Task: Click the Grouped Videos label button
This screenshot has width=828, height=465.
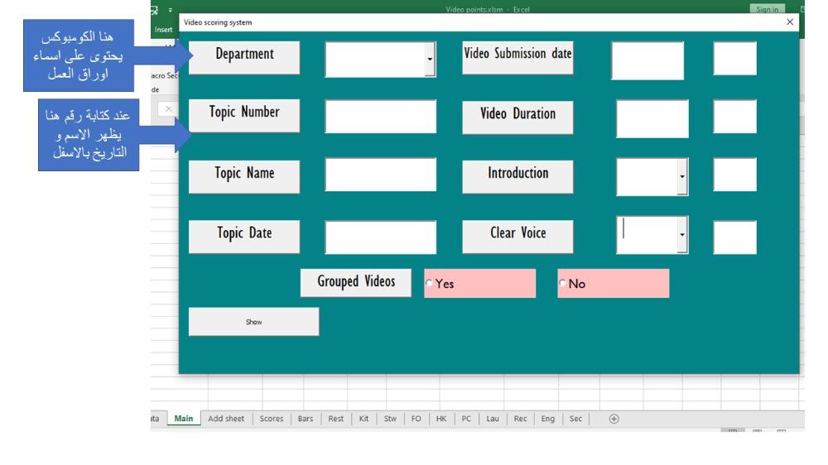Action: tap(356, 282)
